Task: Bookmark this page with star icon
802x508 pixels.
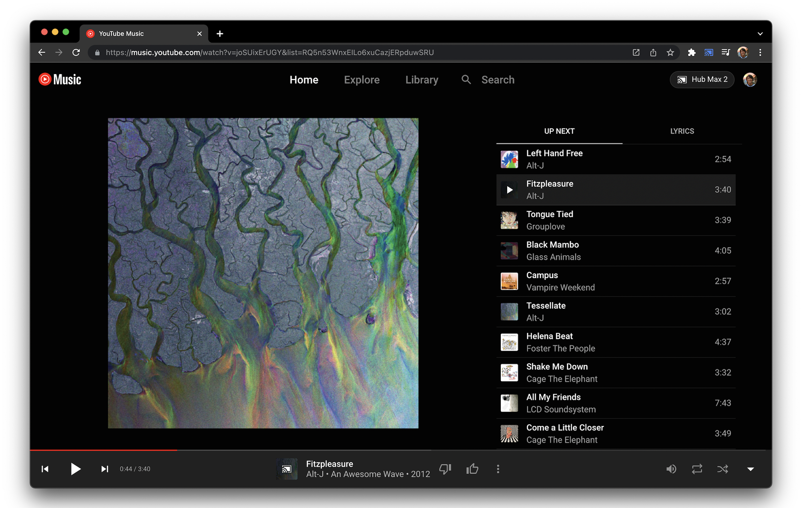Action: point(670,53)
